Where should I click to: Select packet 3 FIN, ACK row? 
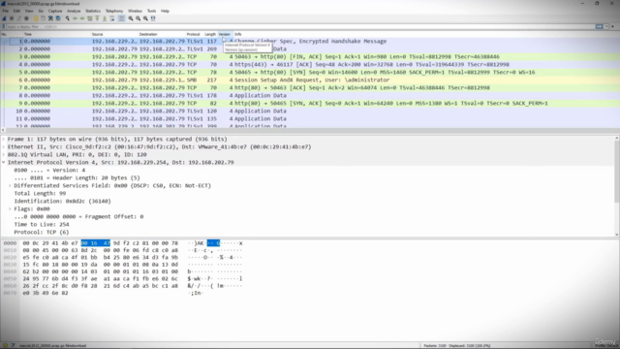(x=310, y=56)
